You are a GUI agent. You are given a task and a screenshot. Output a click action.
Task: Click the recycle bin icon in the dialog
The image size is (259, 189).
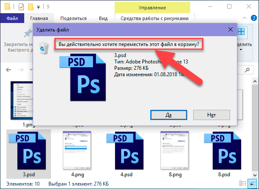[44, 48]
